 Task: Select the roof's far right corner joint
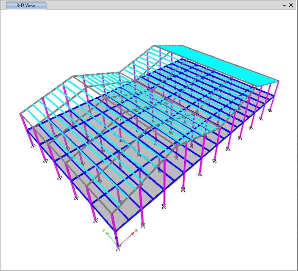278,81
